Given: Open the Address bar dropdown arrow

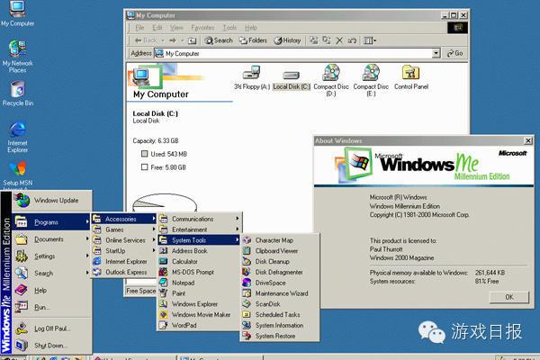Looking at the screenshot, I should [x=436, y=53].
